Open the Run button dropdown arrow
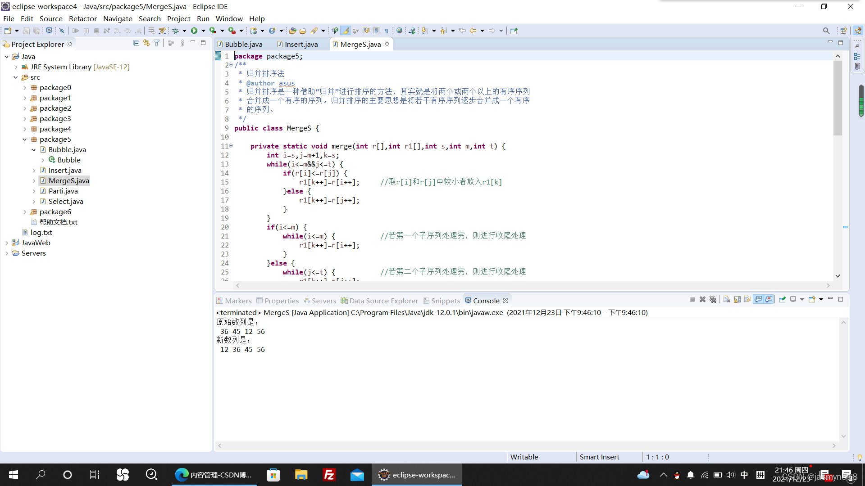The width and height of the screenshot is (865, 486). [203, 31]
